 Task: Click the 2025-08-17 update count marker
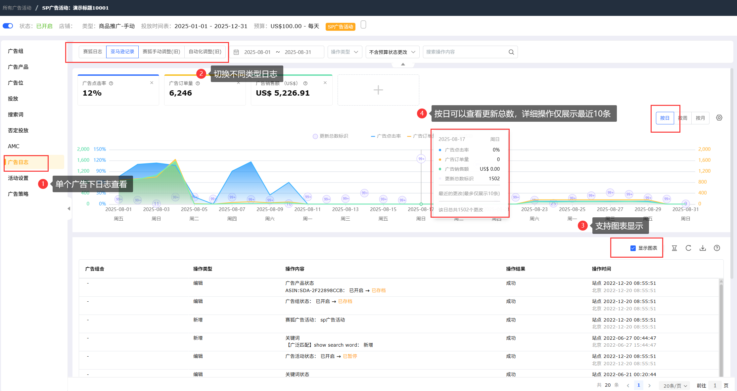click(x=421, y=159)
